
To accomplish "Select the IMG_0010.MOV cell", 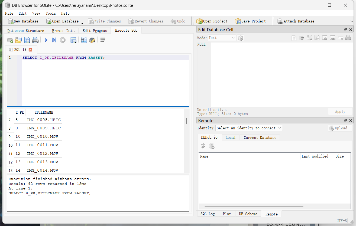I will [43, 137].
